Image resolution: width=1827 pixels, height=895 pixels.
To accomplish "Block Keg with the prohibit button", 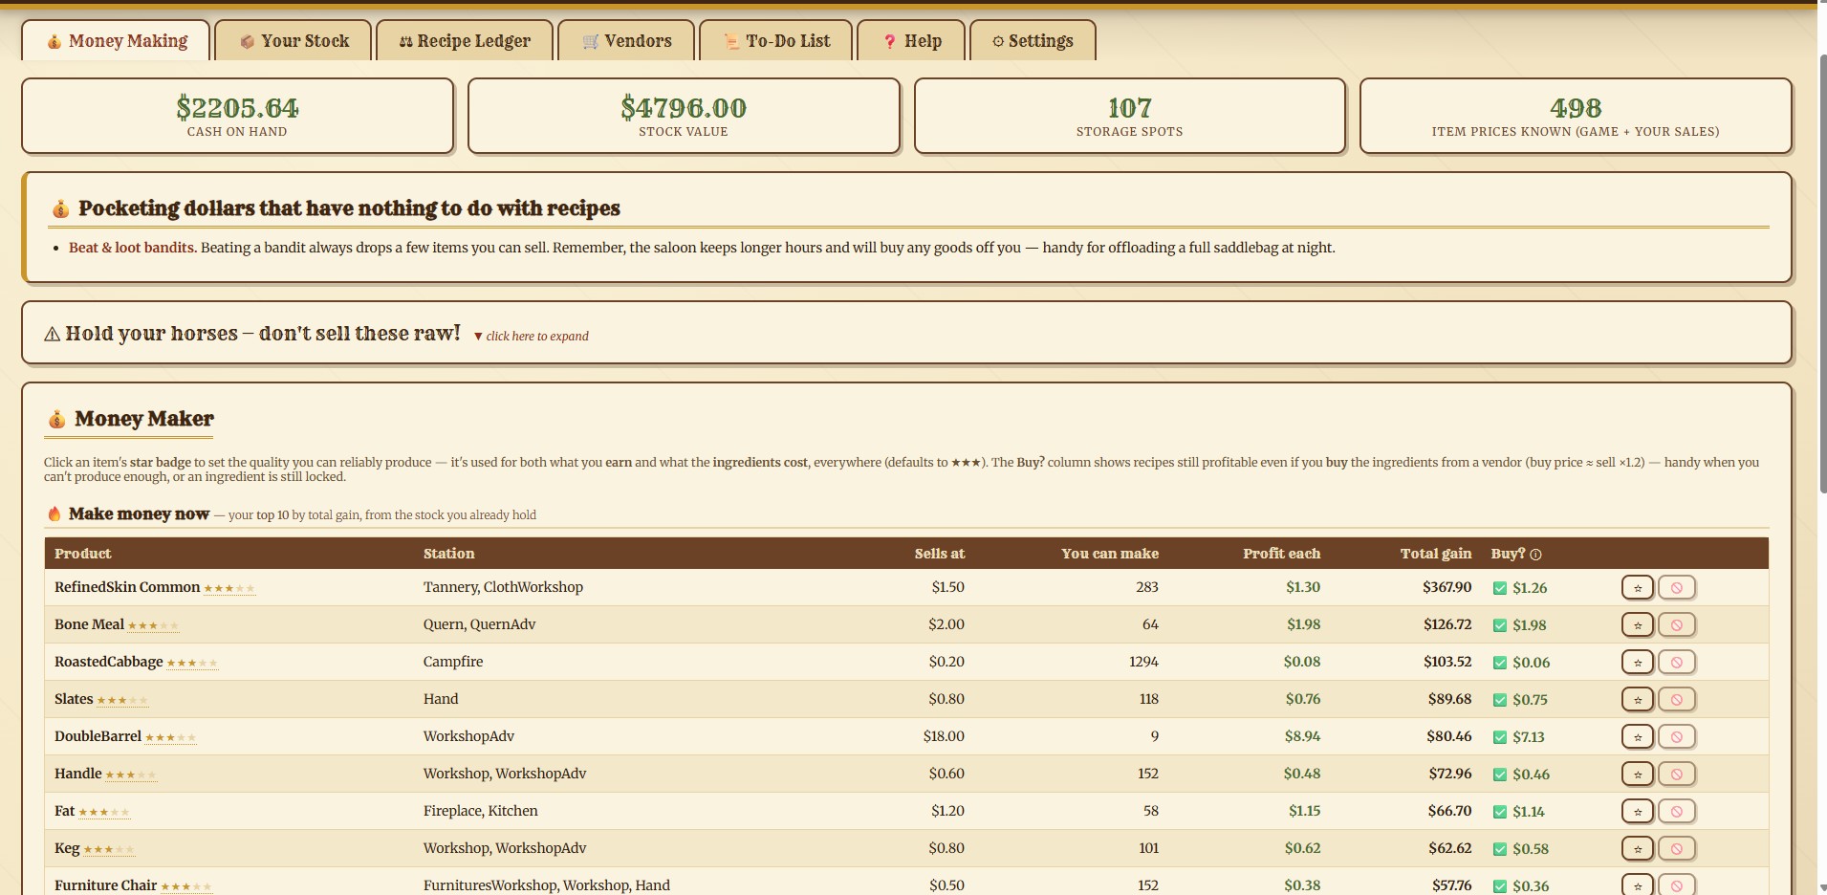I will click(1676, 848).
